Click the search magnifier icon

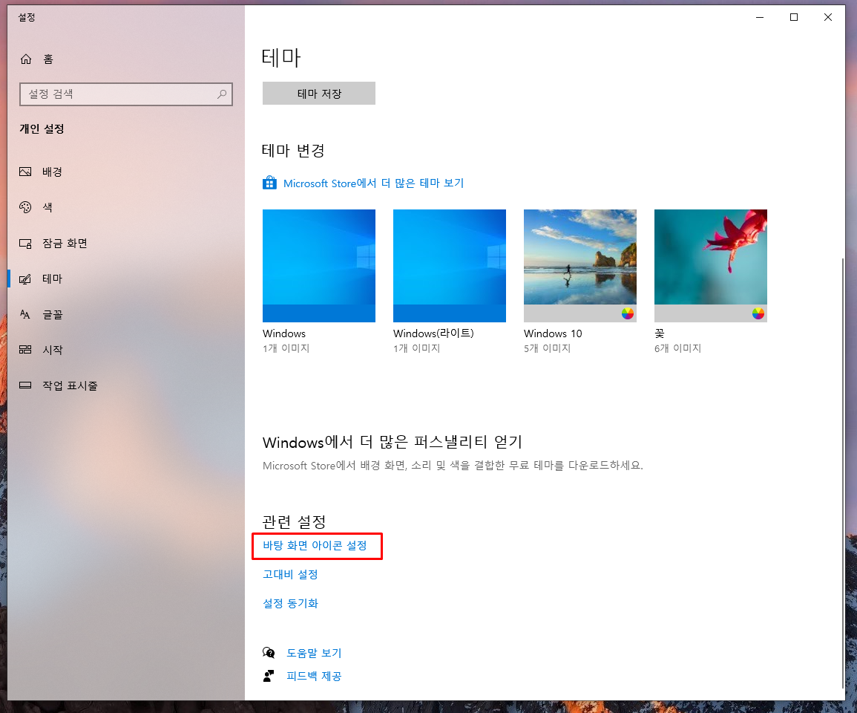[221, 94]
